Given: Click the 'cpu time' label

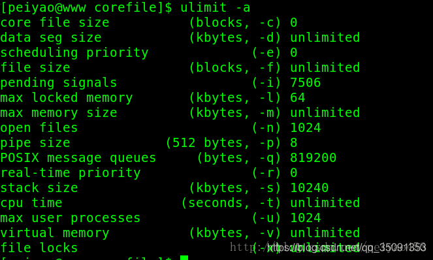Looking at the screenshot, I should pyautogui.click(x=31, y=203).
